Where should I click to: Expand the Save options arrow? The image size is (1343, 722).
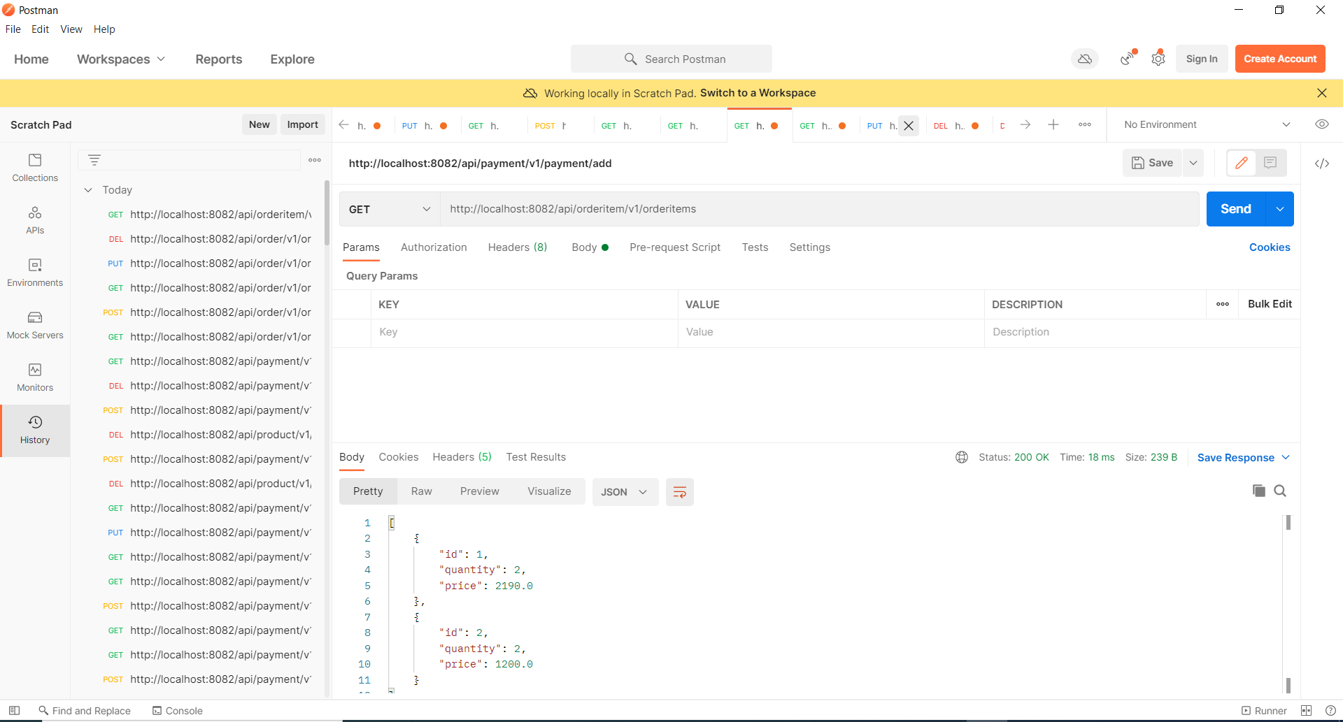click(x=1193, y=163)
